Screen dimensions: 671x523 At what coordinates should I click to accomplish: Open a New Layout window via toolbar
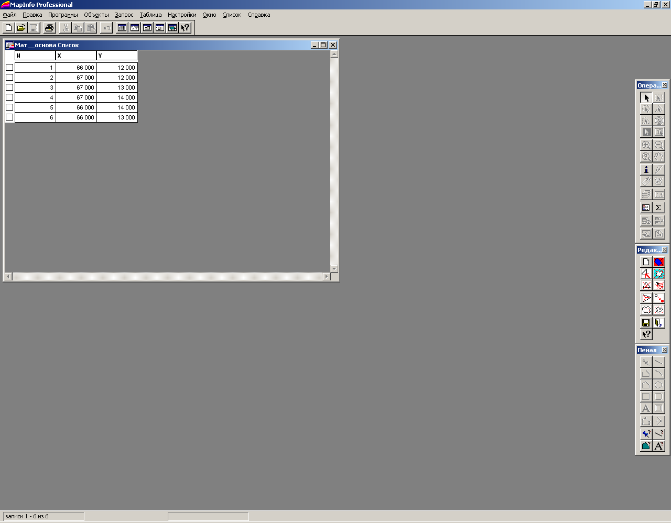point(160,28)
